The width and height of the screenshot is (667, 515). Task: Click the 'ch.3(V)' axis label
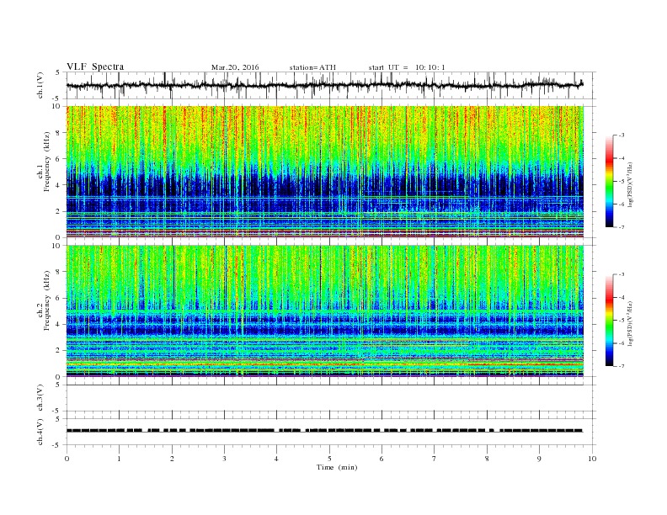point(40,398)
